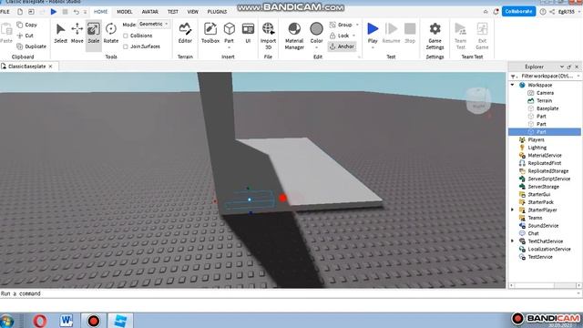
Task: Expand the StarterPlayer node
Action: pyautogui.click(x=512, y=210)
